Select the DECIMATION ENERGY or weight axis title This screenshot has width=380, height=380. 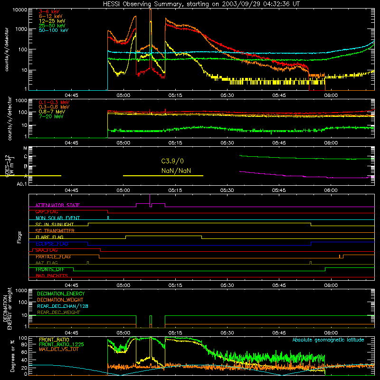point(7,308)
